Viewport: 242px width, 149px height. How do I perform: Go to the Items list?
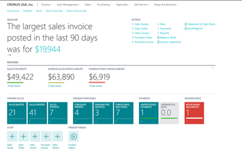coord(39,11)
